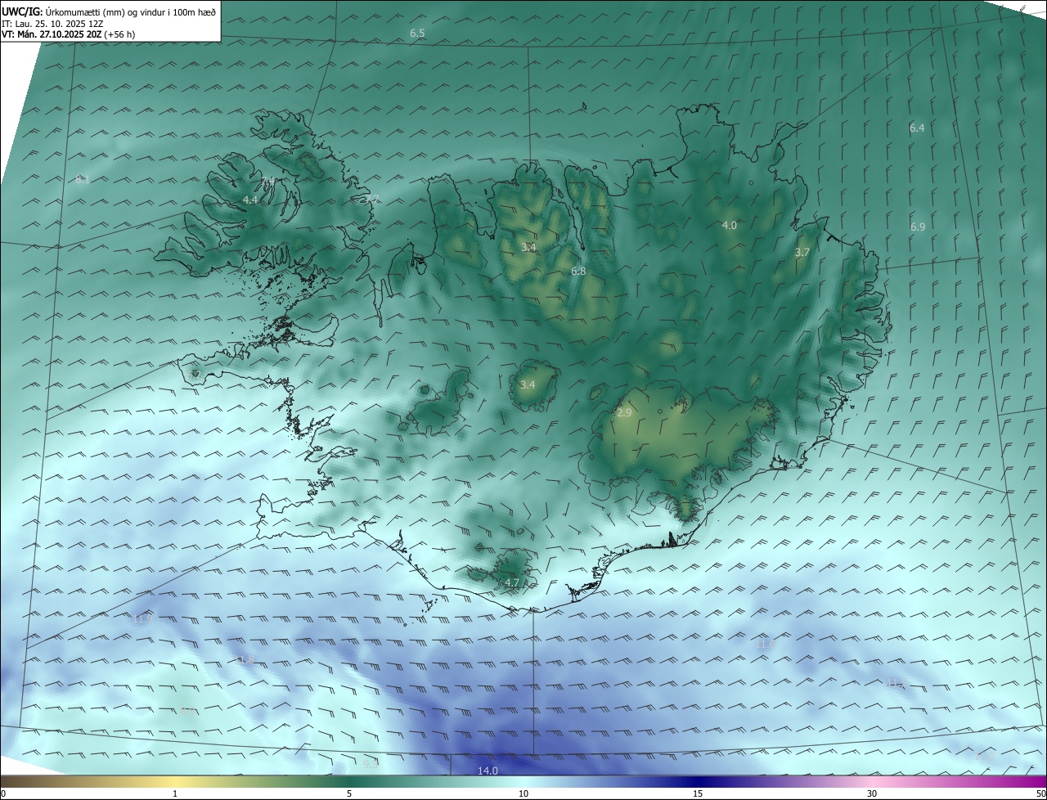This screenshot has width=1047, height=800.
Task: Click the precipitable water colour scale bar
Action: coord(523,781)
